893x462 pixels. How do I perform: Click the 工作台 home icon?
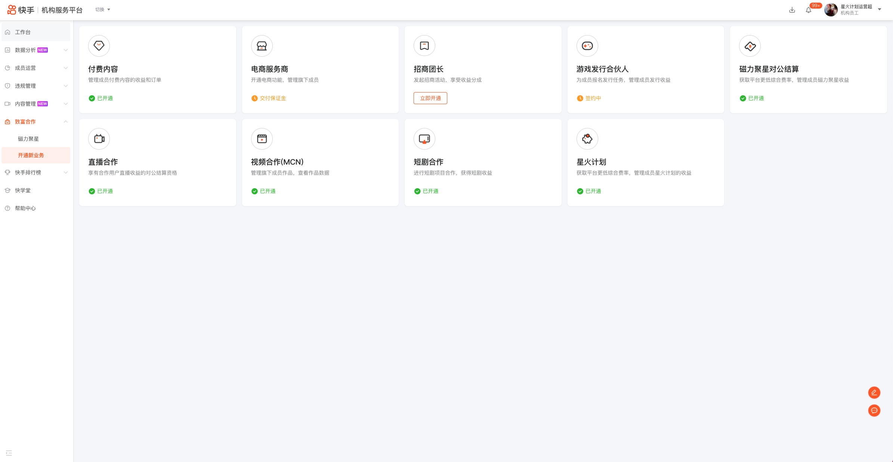tap(7, 32)
